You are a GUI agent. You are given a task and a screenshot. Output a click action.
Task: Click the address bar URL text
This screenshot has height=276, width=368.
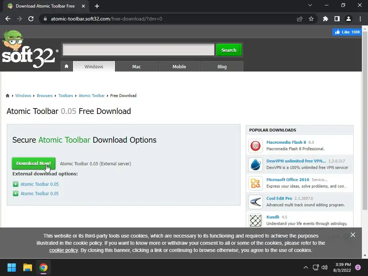tap(106, 19)
